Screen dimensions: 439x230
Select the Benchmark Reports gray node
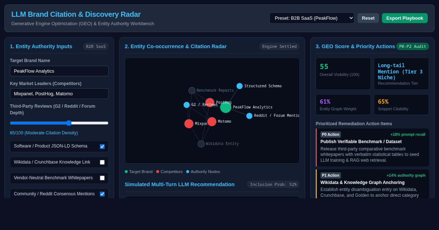click(192, 91)
